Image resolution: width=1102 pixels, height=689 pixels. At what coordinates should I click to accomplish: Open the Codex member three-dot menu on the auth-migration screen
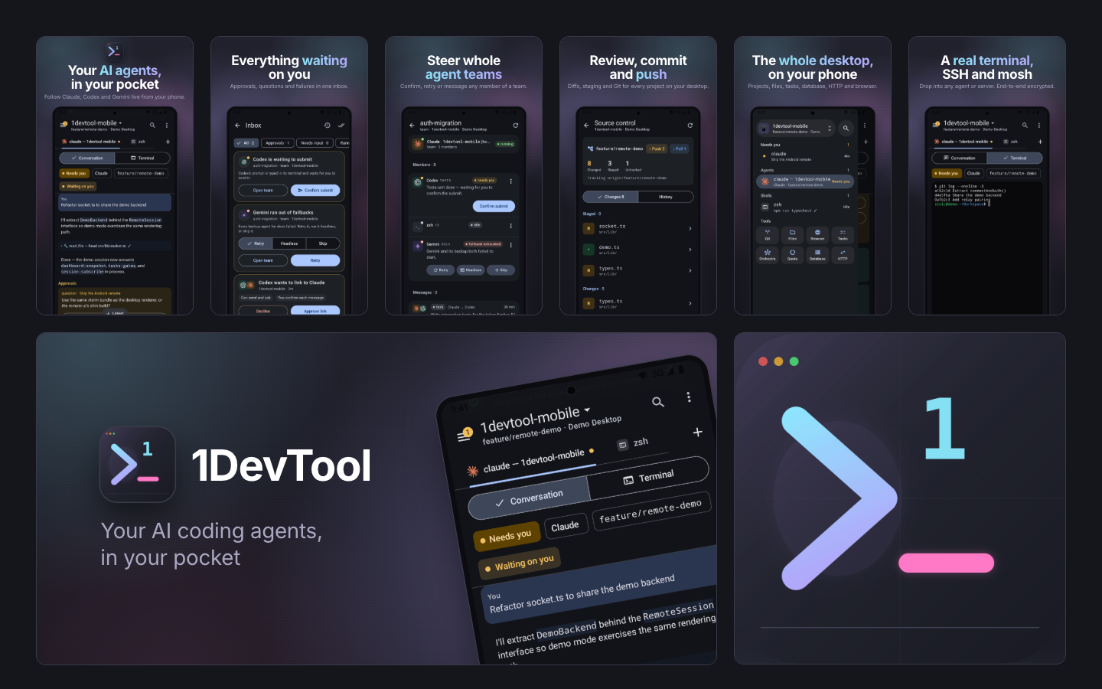point(511,181)
